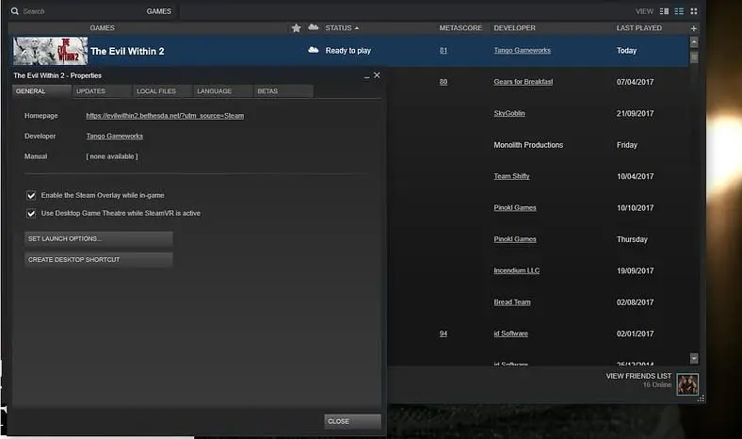Sort by METASCORE column header
Screen dimensions: 742x439
coord(460,28)
